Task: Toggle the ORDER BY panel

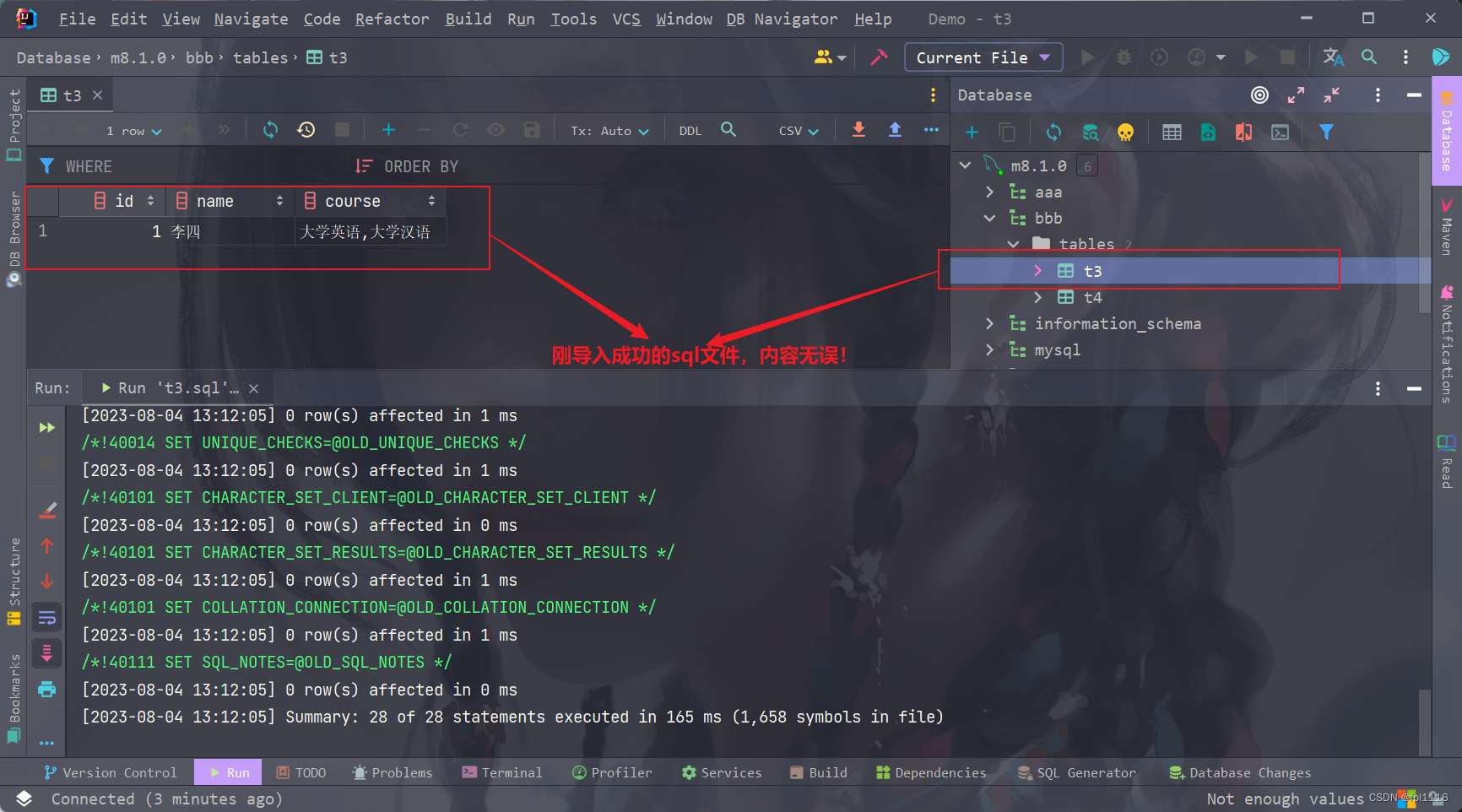Action: click(407, 165)
